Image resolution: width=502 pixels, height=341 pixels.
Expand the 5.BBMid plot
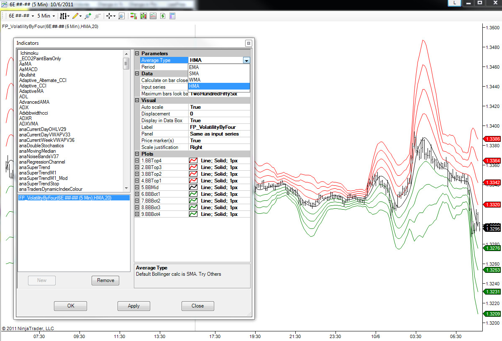tap(137, 187)
